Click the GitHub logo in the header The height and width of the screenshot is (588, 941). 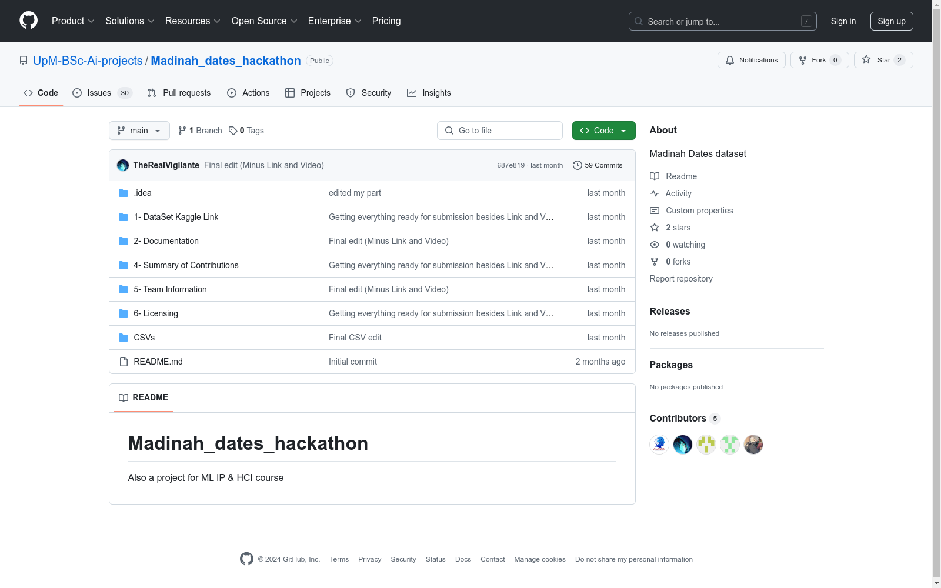(28, 21)
